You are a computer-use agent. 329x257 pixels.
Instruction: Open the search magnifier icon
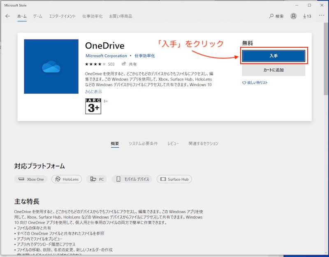pos(271,16)
